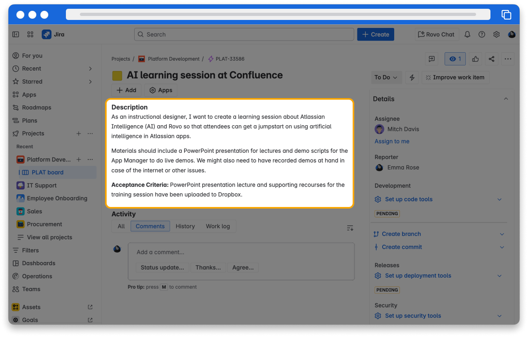528x337 pixels.
Task: Open the help question mark icon
Action: 482,34
